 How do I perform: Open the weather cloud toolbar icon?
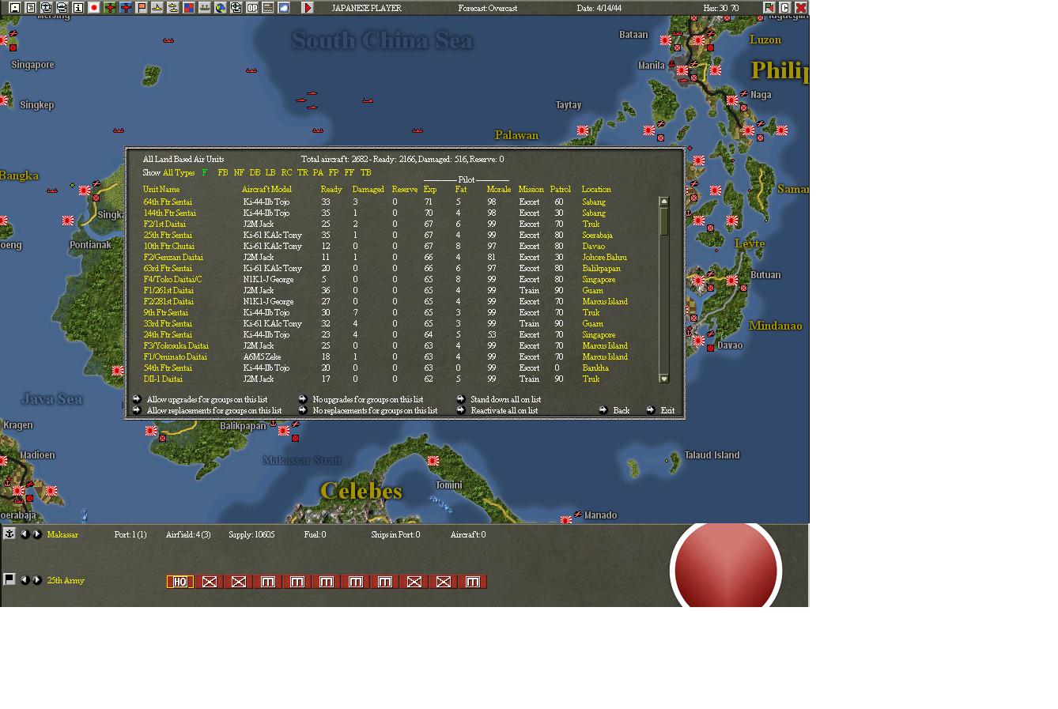click(x=283, y=8)
